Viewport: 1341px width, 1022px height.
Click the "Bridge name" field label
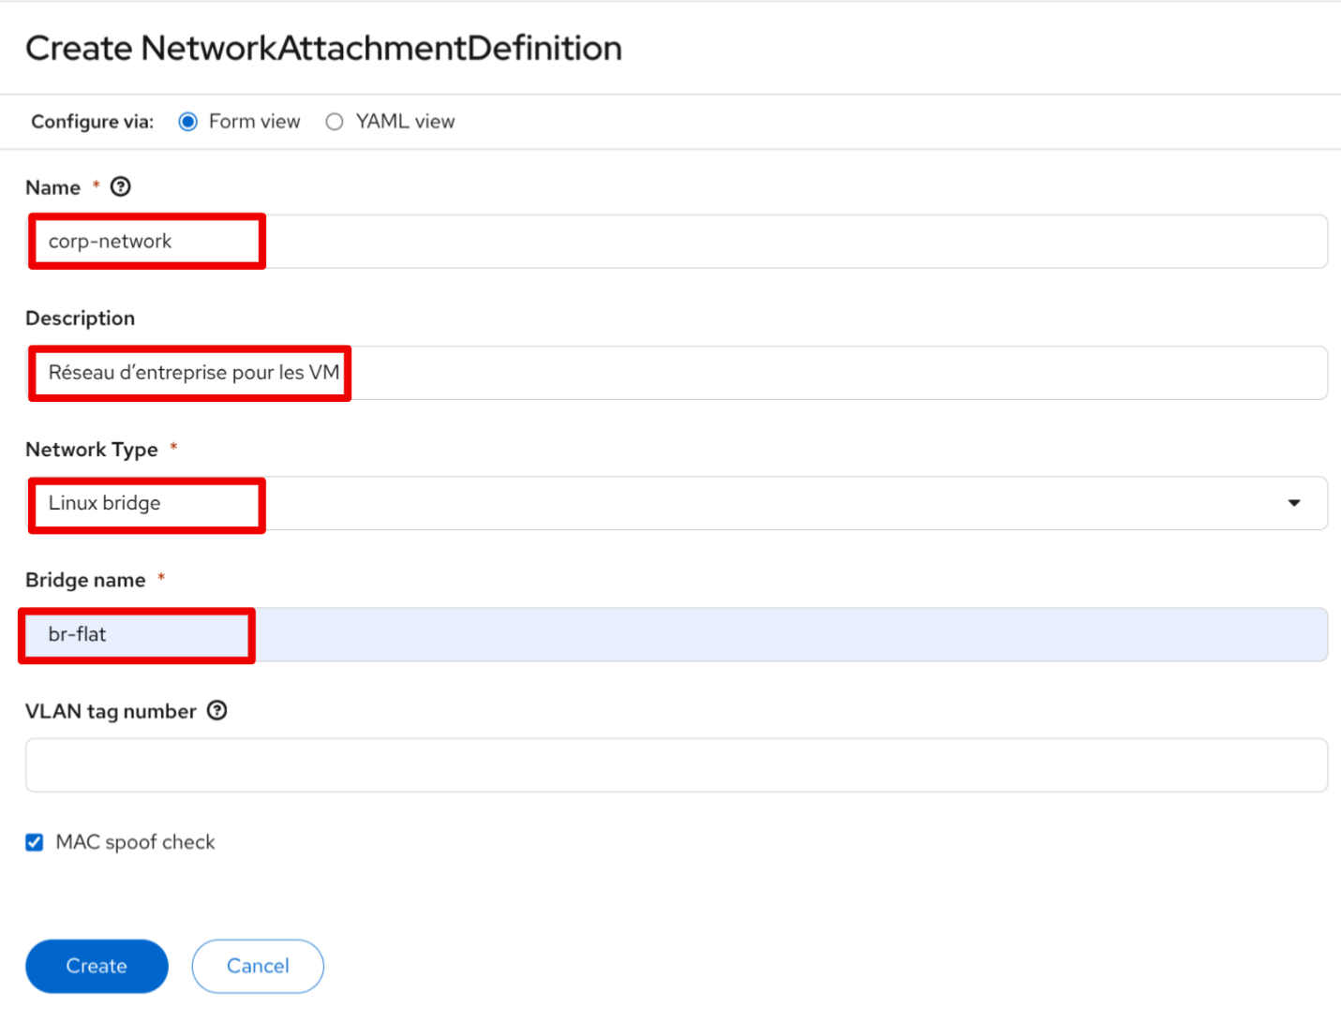(x=85, y=581)
